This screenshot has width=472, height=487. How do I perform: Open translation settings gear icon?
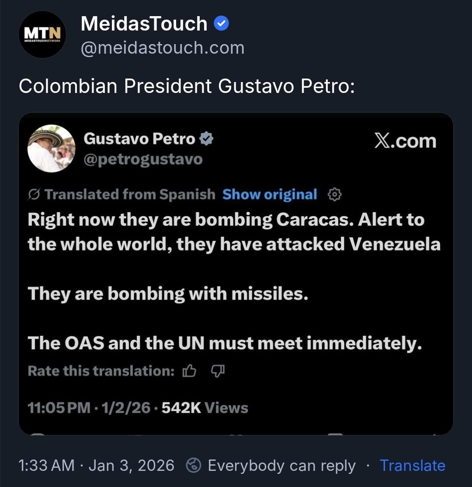(334, 195)
